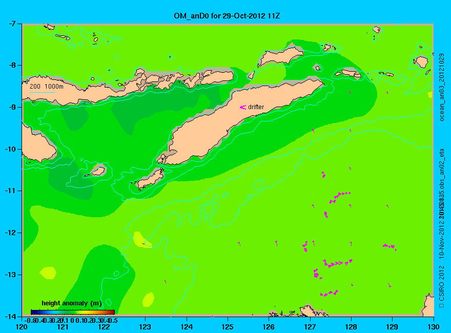Click the '200 1000m' contour legend text

tap(47, 86)
